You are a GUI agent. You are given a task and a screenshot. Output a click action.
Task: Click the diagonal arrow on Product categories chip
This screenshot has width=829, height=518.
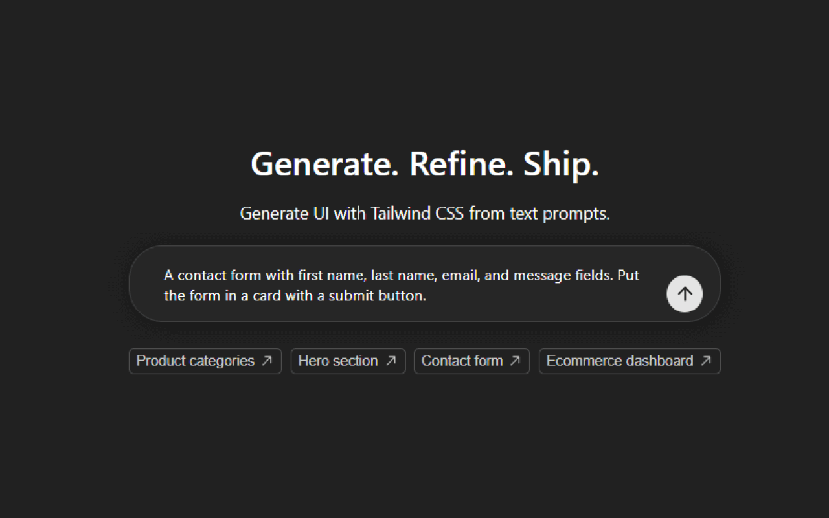coord(267,361)
